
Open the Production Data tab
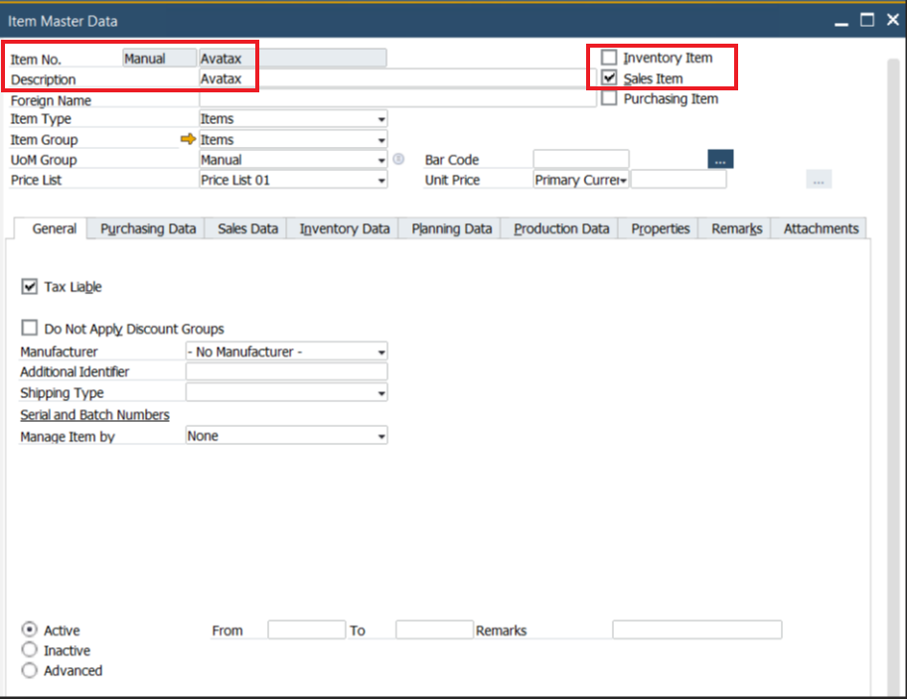tap(561, 229)
